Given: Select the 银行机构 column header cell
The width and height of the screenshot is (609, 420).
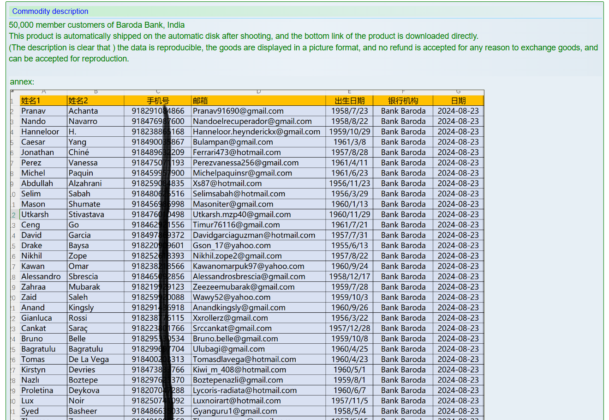Looking at the screenshot, I should tap(403, 101).
